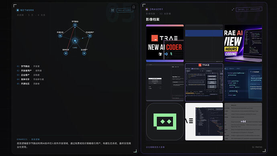Select the 字节跳动 node in the graph
Screen dimensions: 277x156
(x=75, y=25)
